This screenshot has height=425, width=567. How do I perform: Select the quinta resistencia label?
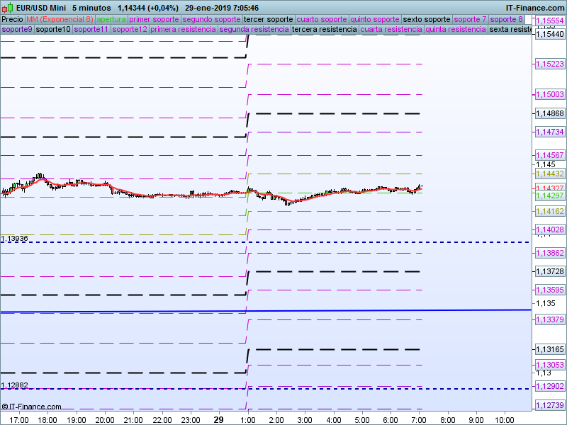click(456, 30)
